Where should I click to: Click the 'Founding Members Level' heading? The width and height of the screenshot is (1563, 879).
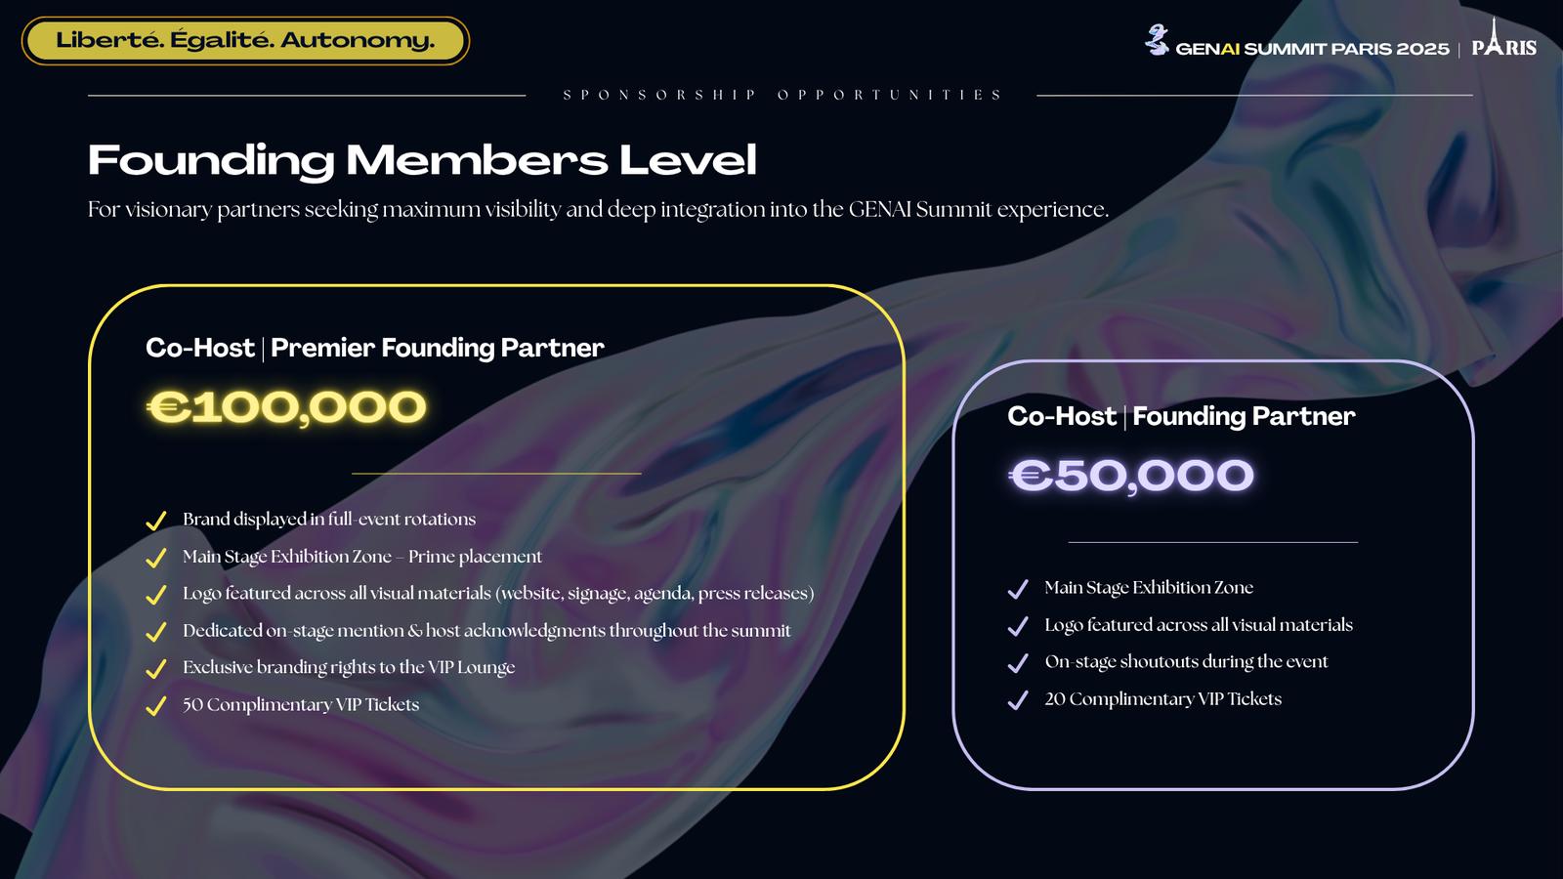[422, 160]
